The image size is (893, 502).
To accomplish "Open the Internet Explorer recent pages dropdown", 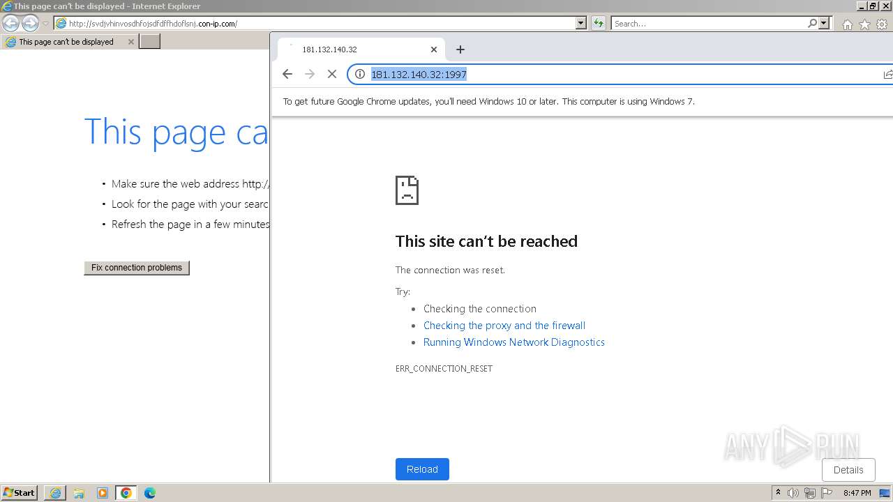I will [45, 24].
